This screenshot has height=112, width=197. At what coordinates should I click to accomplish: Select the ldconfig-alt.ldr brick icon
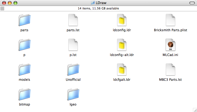(x=122, y=45)
